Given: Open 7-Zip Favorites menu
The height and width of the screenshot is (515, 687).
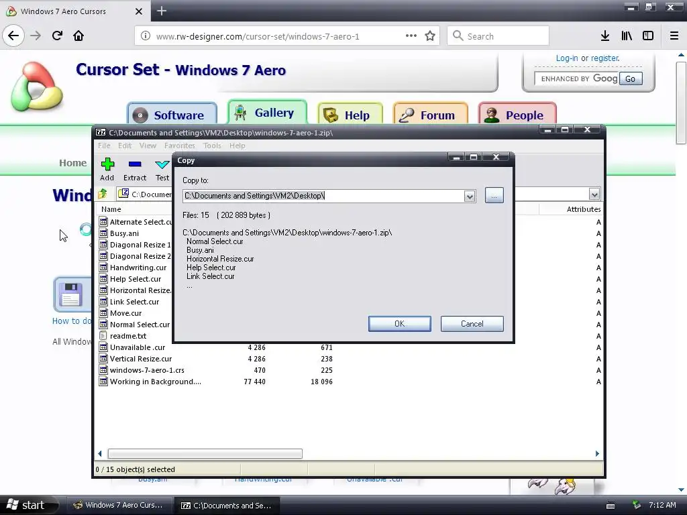Looking at the screenshot, I should pyautogui.click(x=179, y=146).
